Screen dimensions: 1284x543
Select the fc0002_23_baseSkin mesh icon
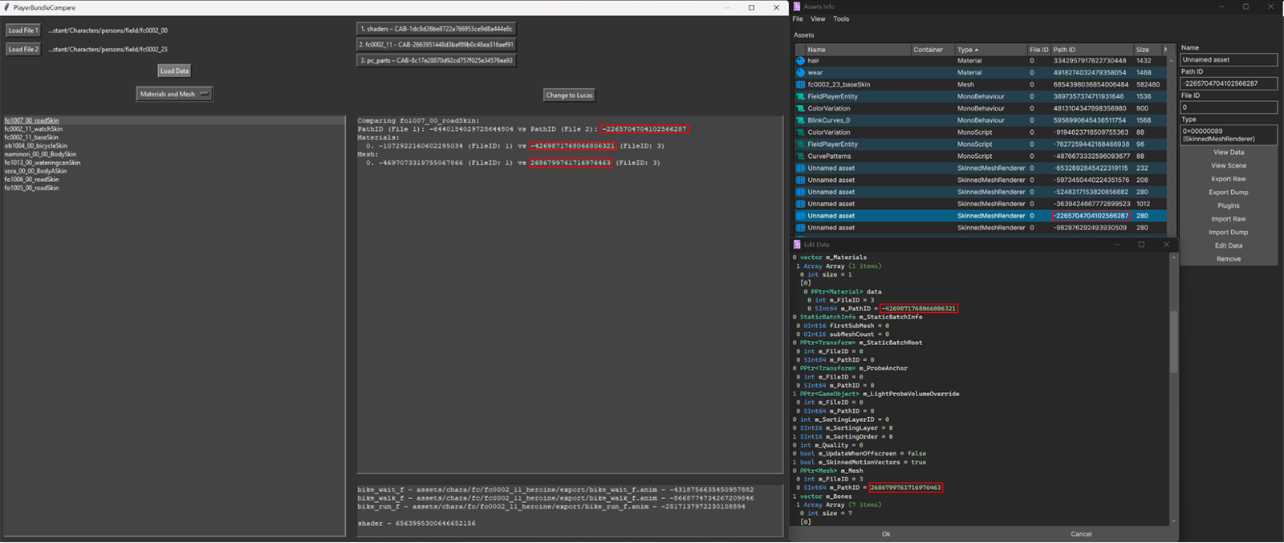[800, 85]
